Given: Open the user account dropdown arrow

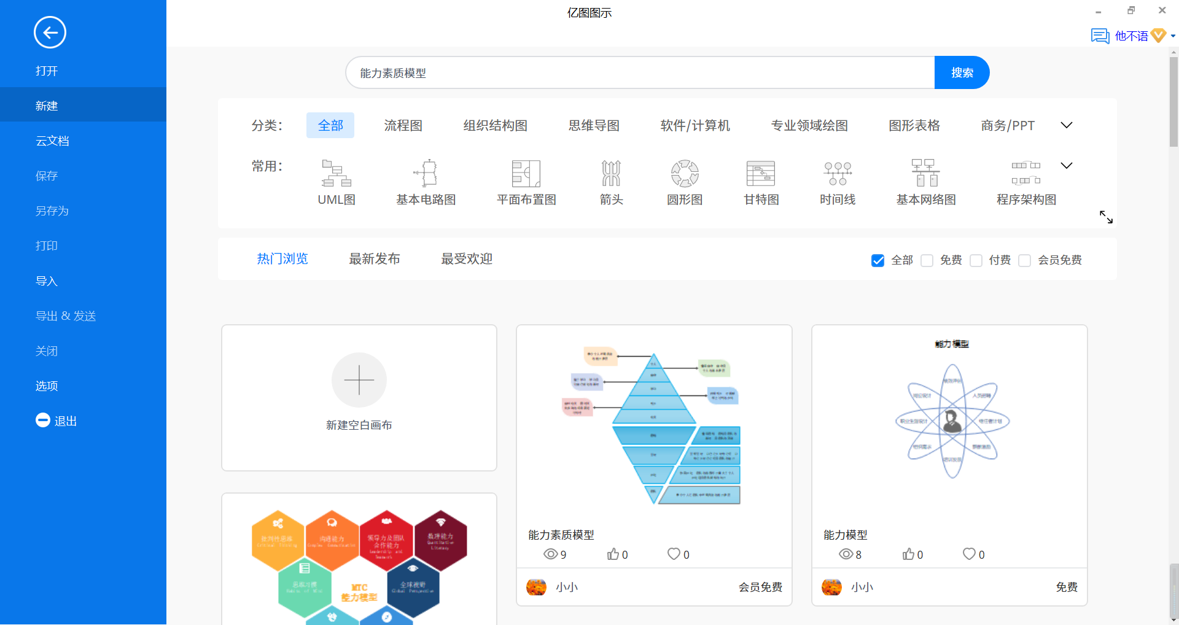Looking at the screenshot, I should (x=1173, y=36).
